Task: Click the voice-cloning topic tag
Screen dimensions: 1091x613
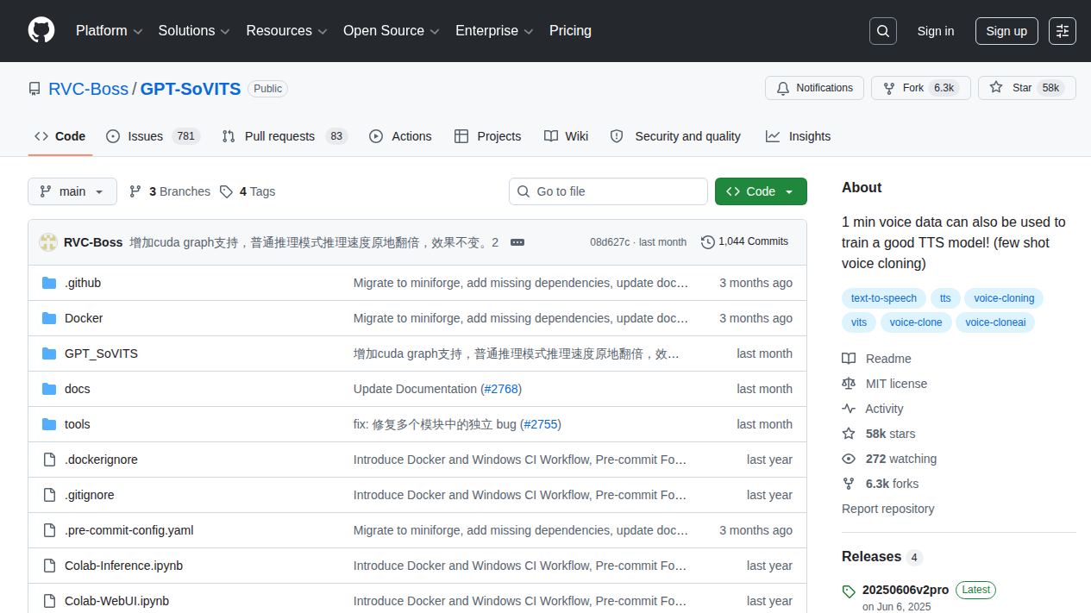Action: (1004, 298)
